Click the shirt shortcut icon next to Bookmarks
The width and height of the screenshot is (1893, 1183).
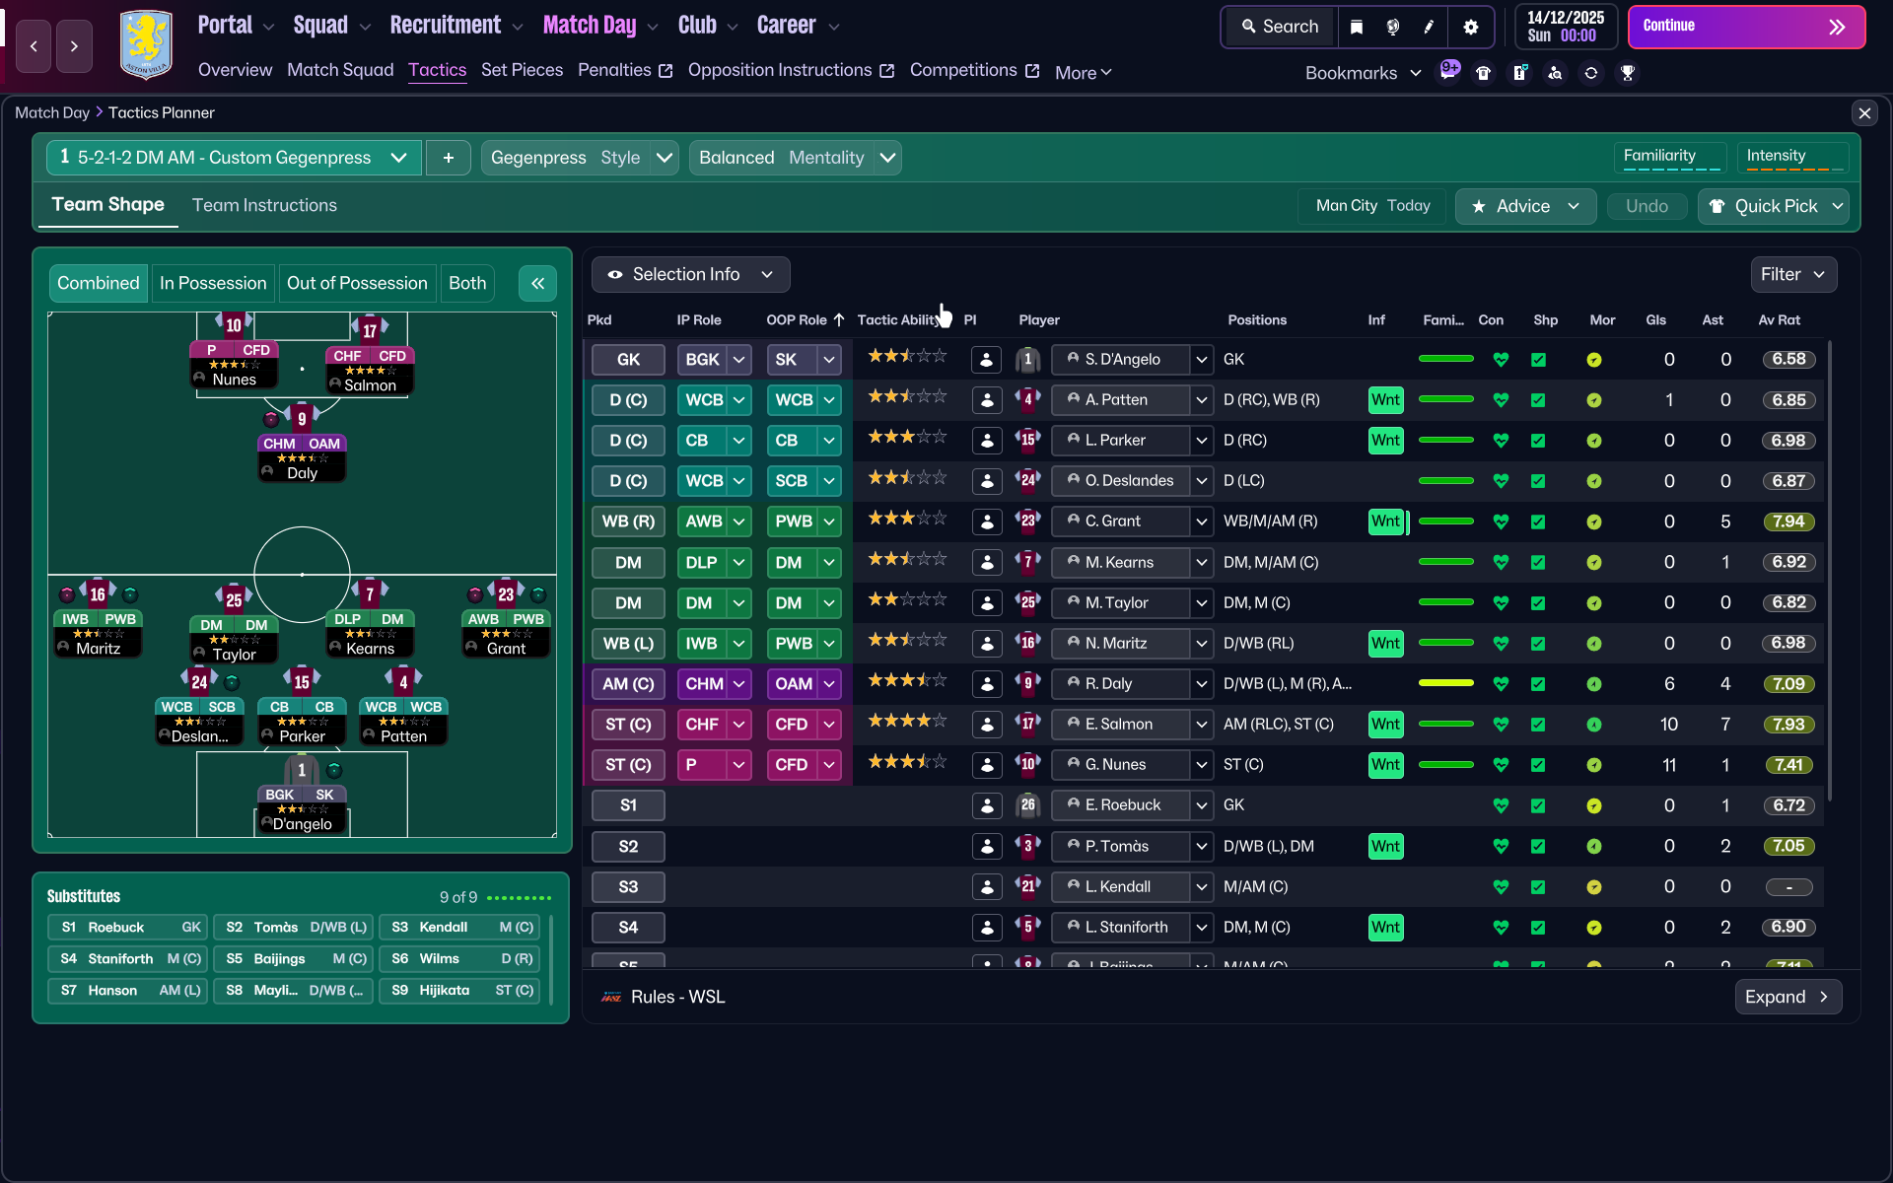coord(1483,73)
